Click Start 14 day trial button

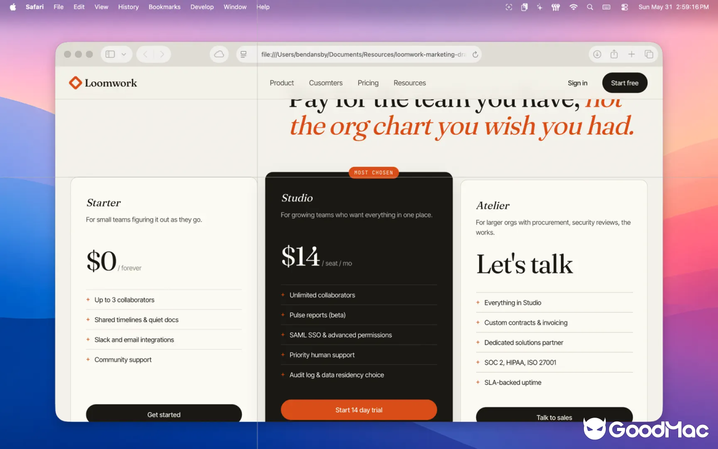pyautogui.click(x=359, y=410)
